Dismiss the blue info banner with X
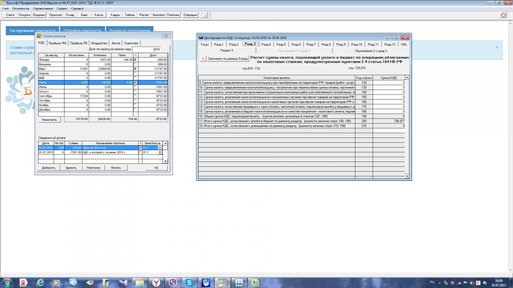 496,47
